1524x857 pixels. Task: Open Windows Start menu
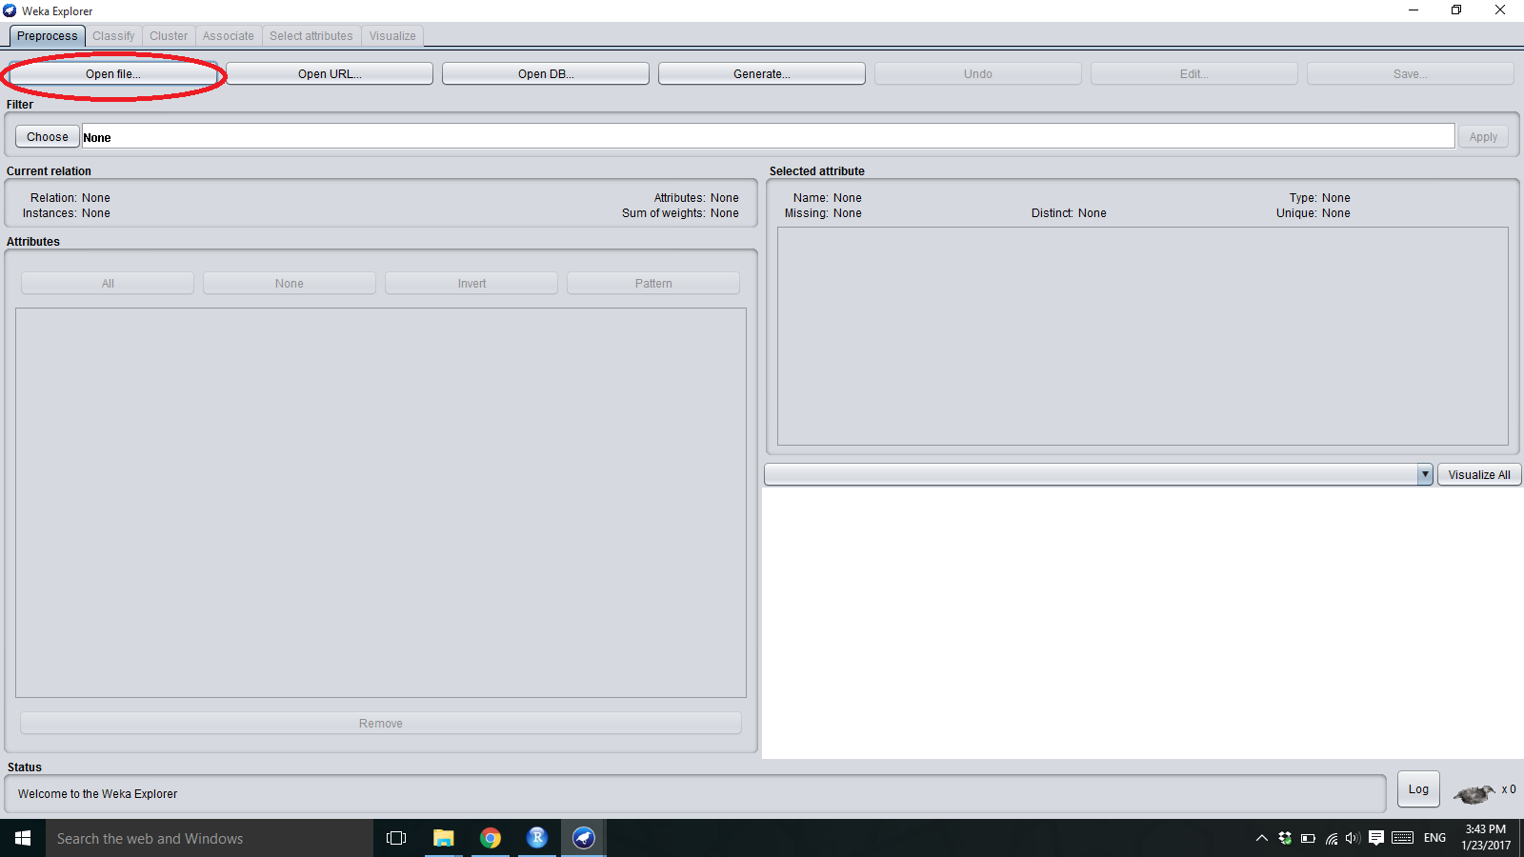pos(23,838)
